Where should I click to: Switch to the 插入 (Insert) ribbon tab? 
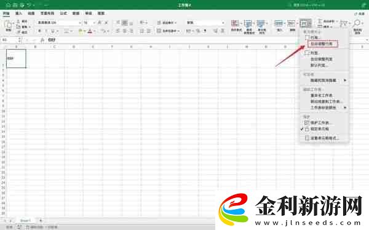[x=18, y=14]
